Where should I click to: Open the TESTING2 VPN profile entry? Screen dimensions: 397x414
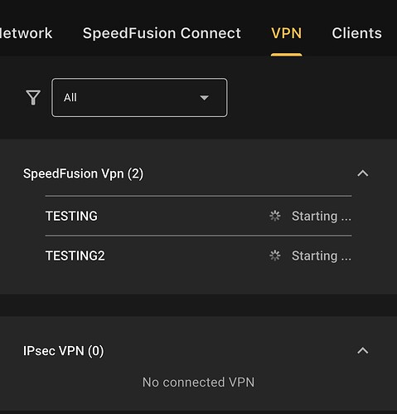coord(198,256)
